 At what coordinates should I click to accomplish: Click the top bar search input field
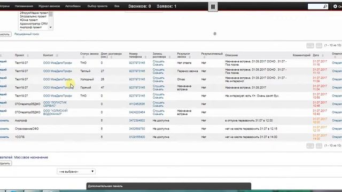coord(315,6)
